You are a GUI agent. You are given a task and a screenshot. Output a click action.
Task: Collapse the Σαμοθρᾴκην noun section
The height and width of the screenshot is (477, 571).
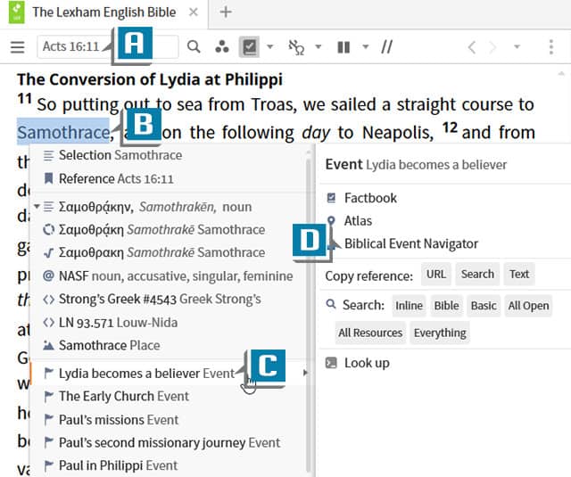[x=37, y=207]
